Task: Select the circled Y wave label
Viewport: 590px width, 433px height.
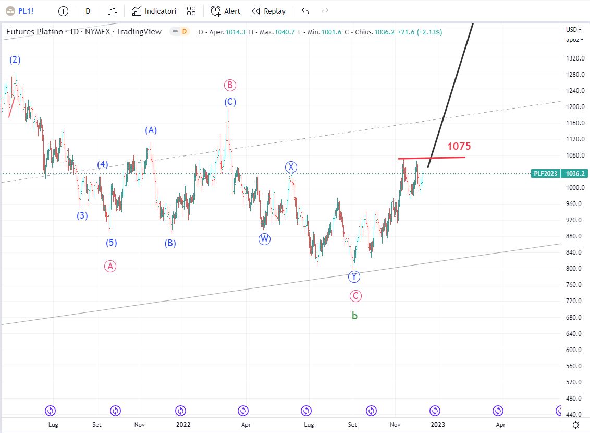Action: pos(354,277)
